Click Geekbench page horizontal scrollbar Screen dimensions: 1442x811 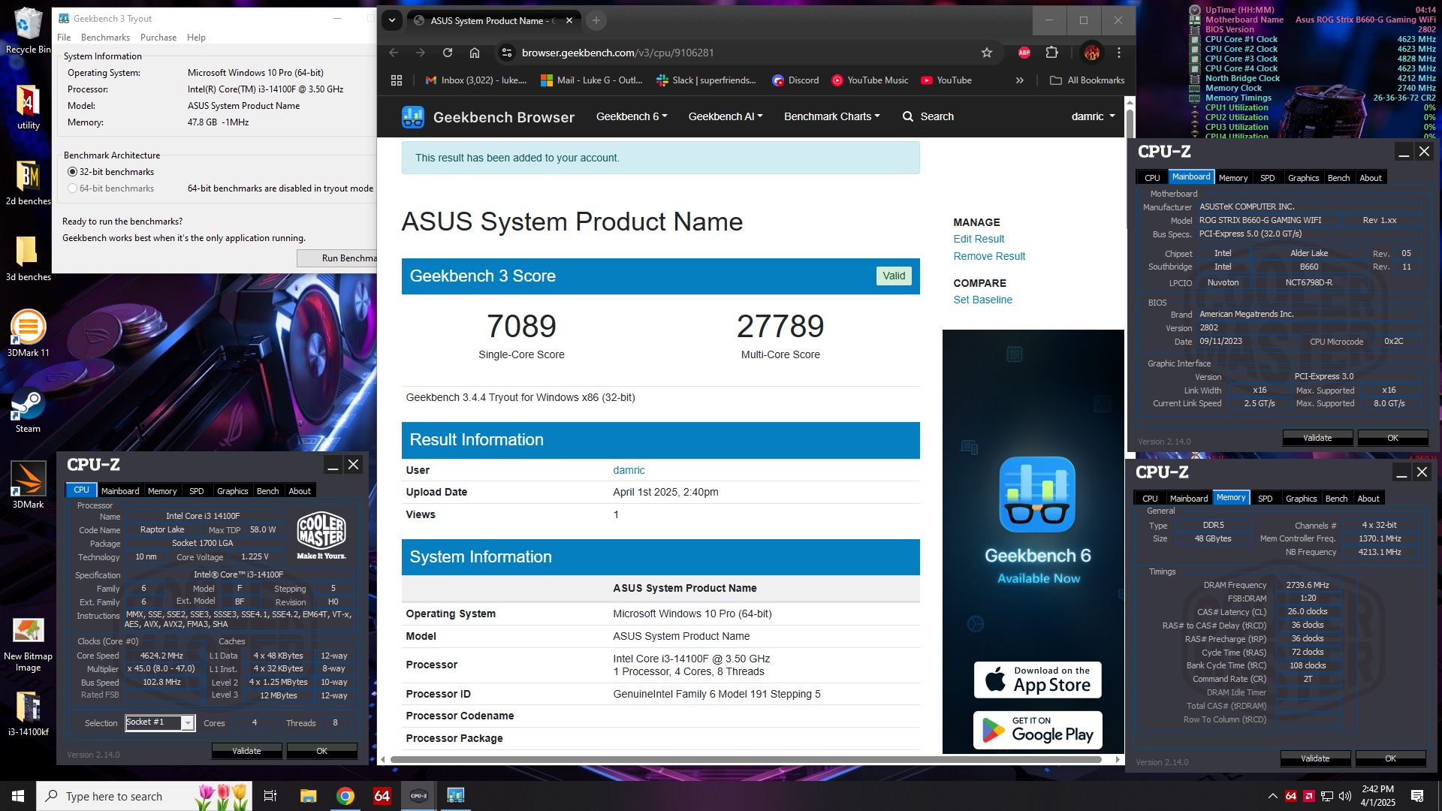746,760
